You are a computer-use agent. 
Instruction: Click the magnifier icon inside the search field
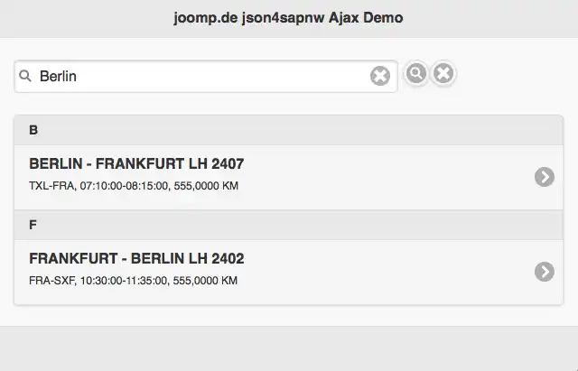tap(25, 77)
